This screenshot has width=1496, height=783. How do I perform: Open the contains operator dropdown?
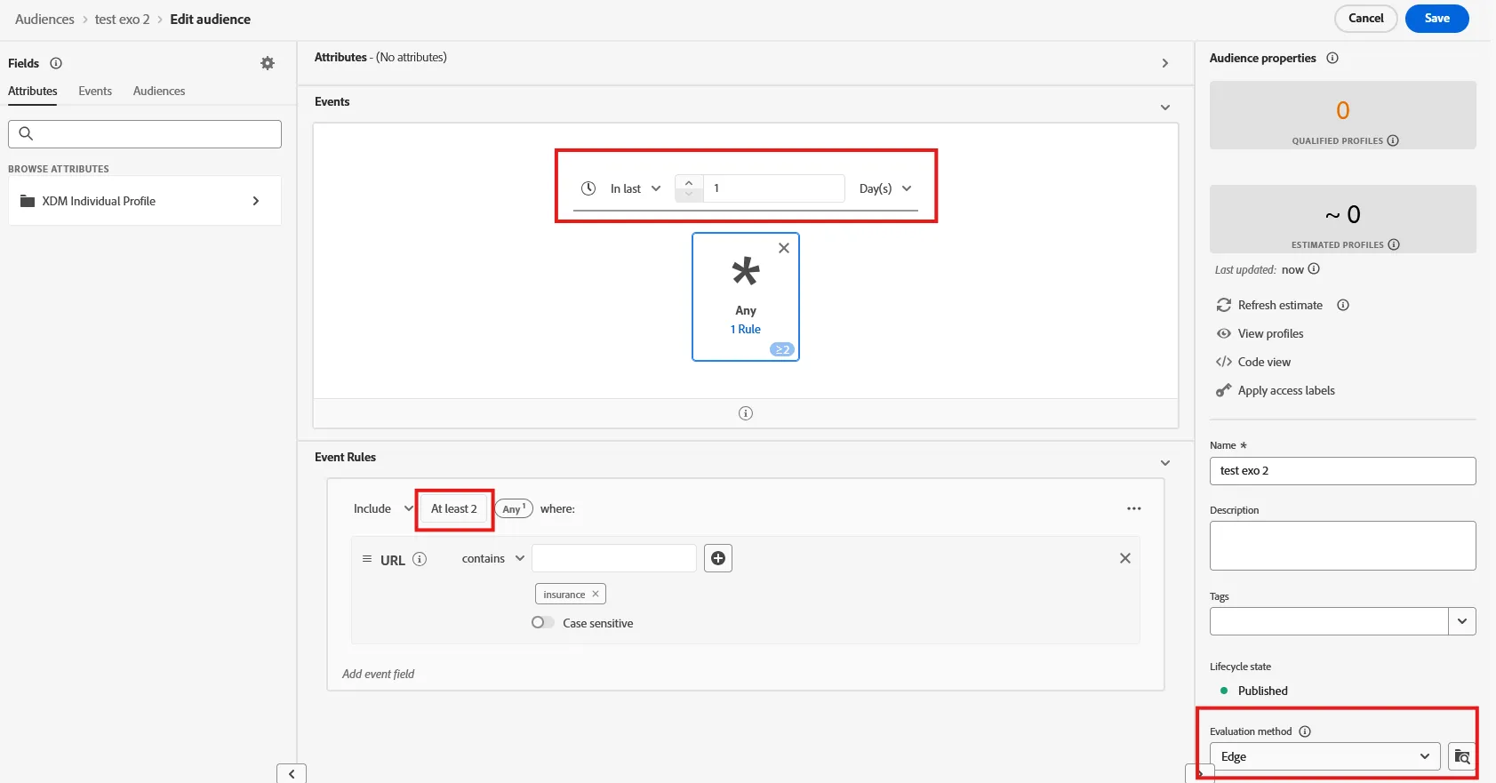(x=493, y=558)
